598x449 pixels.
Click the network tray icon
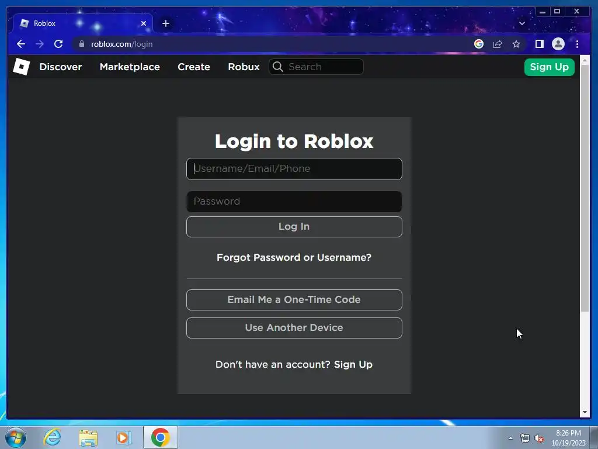[525, 438]
